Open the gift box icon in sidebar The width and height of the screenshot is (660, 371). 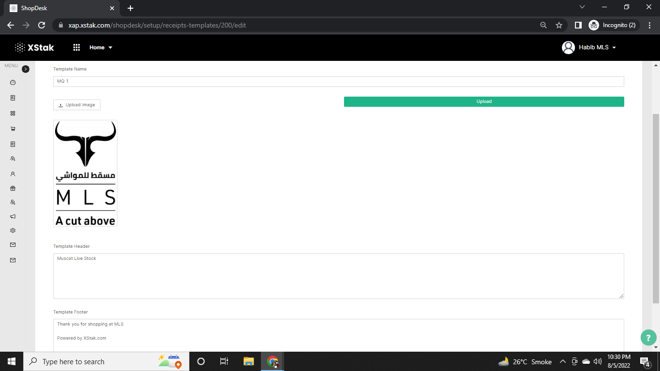[x=13, y=188]
